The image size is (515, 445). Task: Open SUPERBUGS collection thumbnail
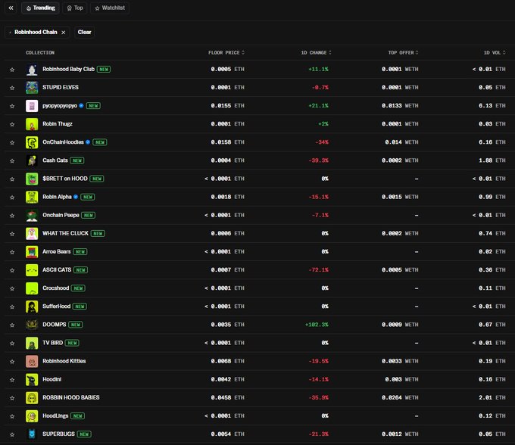pos(32,434)
